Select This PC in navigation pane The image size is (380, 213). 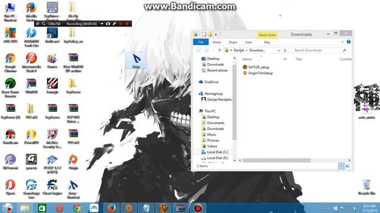pyautogui.click(x=207, y=111)
